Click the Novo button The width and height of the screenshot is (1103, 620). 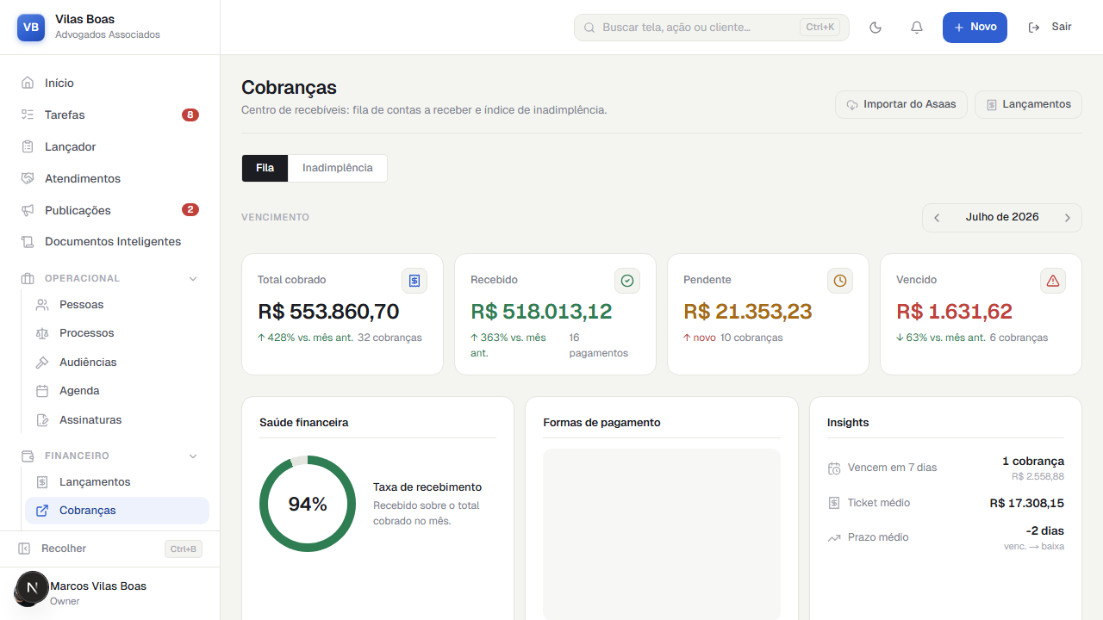tap(975, 28)
